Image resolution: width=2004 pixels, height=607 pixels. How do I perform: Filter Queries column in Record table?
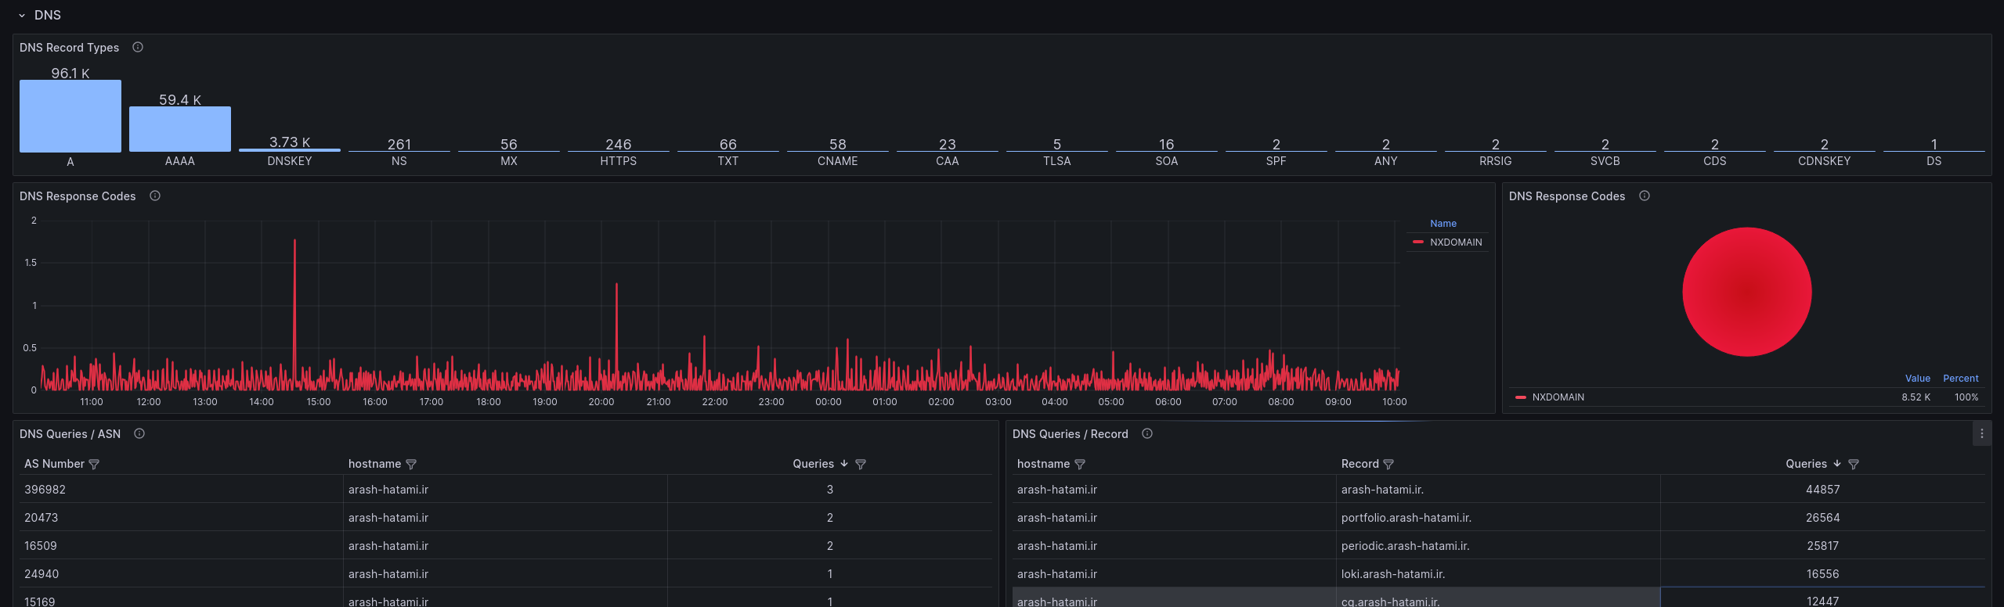[x=1854, y=465]
